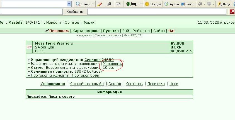Open the Сайты menu item
This screenshot has height=120, width=235.
159,31
